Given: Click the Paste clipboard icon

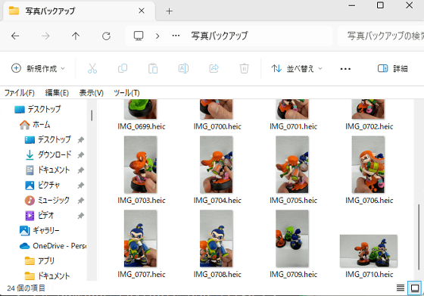Looking at the screenshot, I should click(153, 68).
